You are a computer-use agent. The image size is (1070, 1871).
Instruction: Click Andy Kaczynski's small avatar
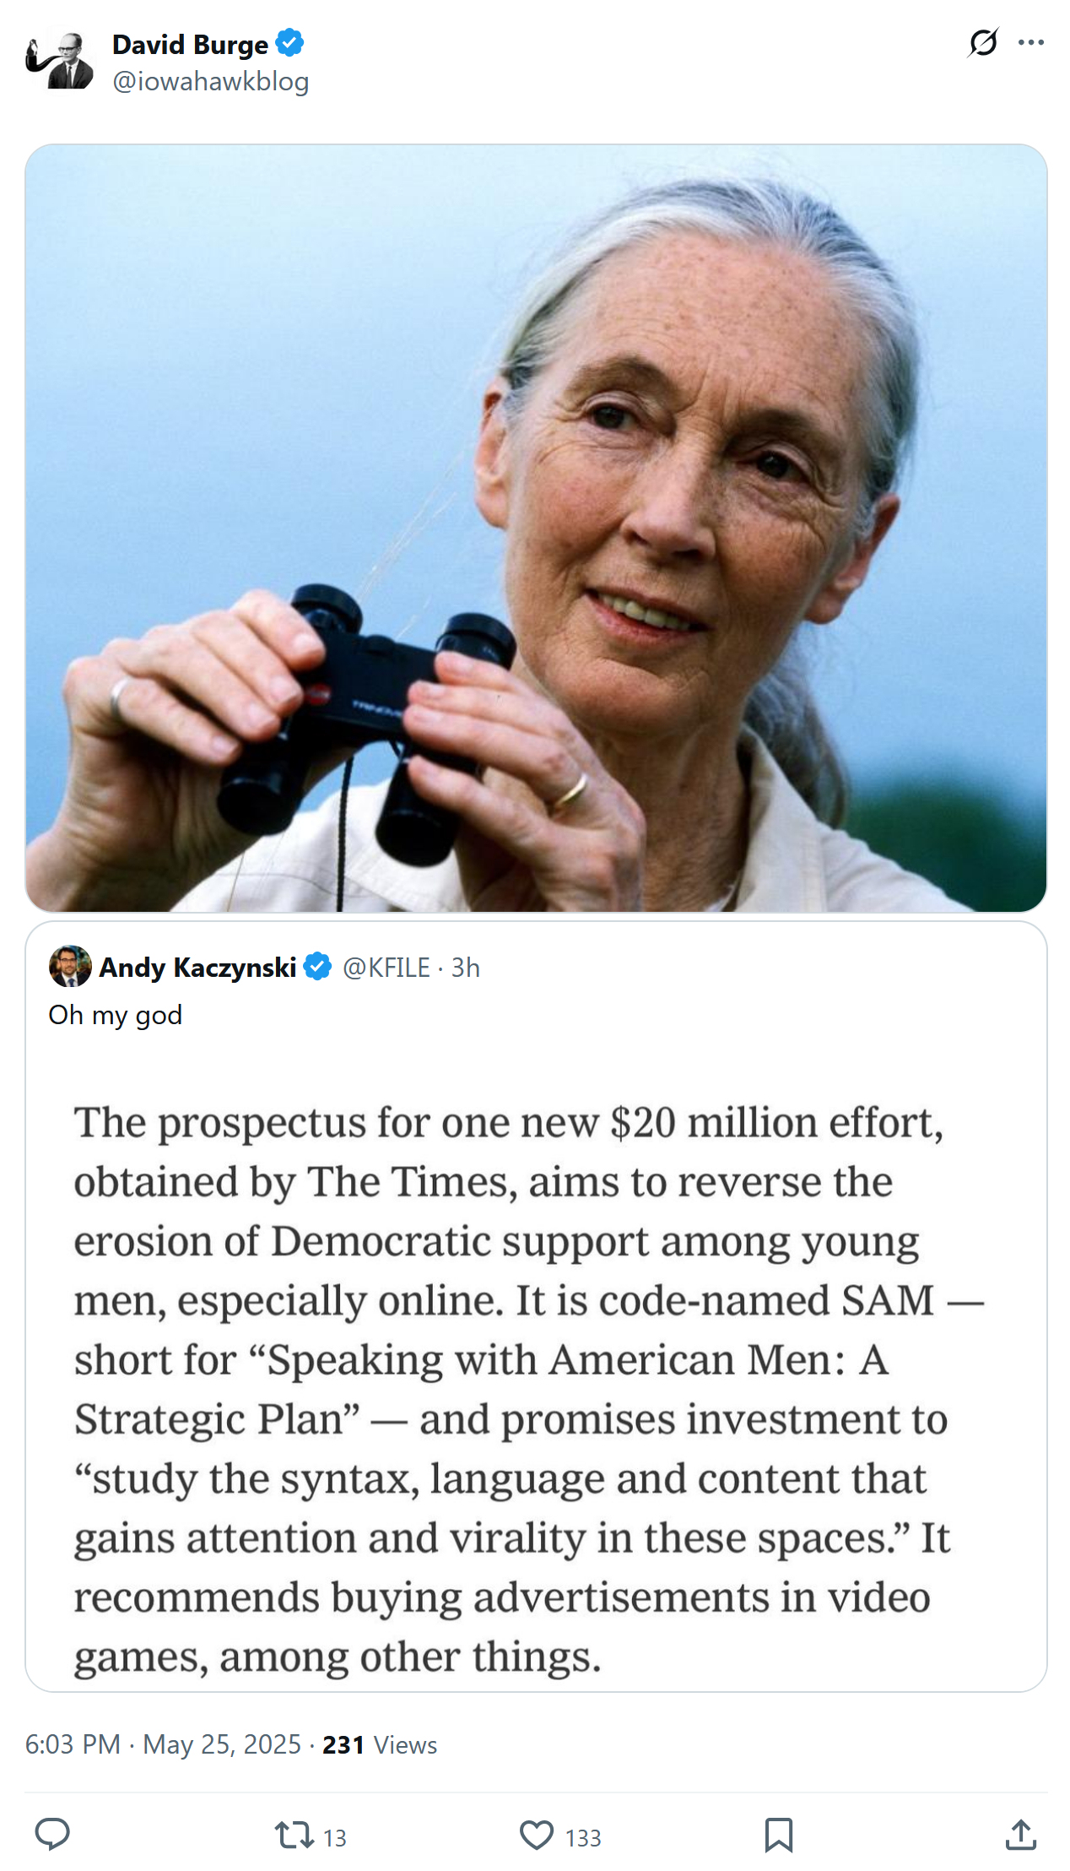tap(70, 967)
